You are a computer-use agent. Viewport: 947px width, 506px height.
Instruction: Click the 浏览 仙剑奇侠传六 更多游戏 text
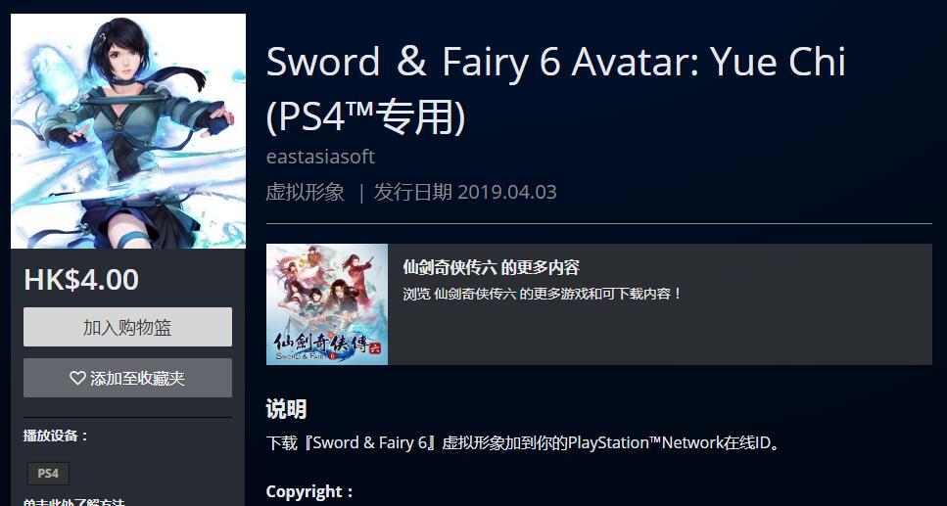point(542,294)
